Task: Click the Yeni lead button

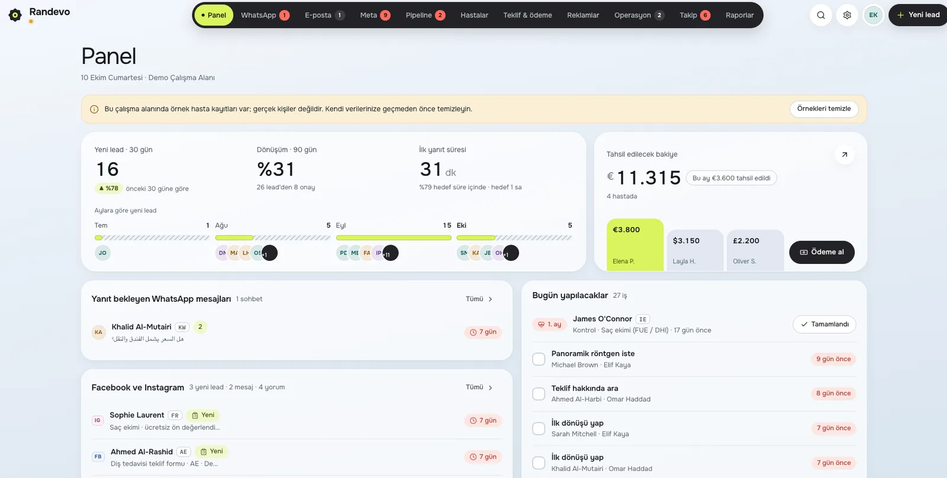Action: coord(918,15)
